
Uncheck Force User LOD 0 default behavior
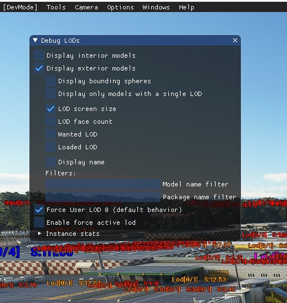[39, 209]
